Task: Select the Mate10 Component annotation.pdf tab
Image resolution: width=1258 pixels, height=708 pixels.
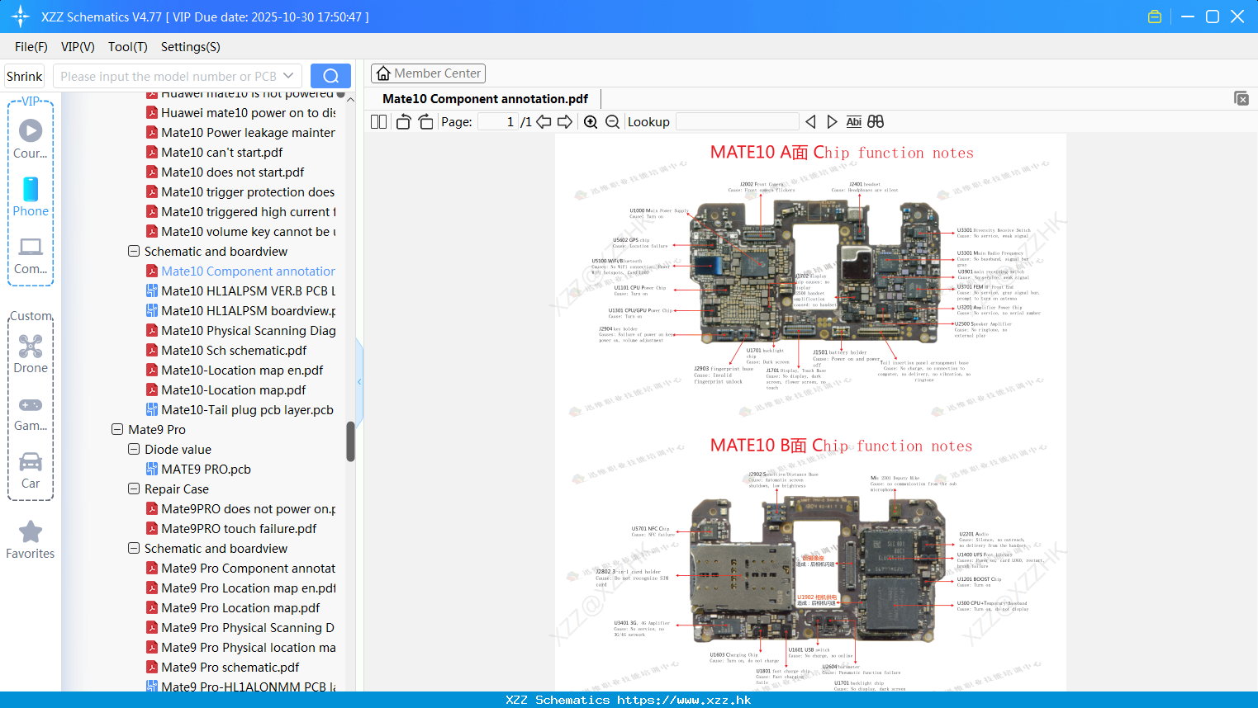Action: [486, 99]
